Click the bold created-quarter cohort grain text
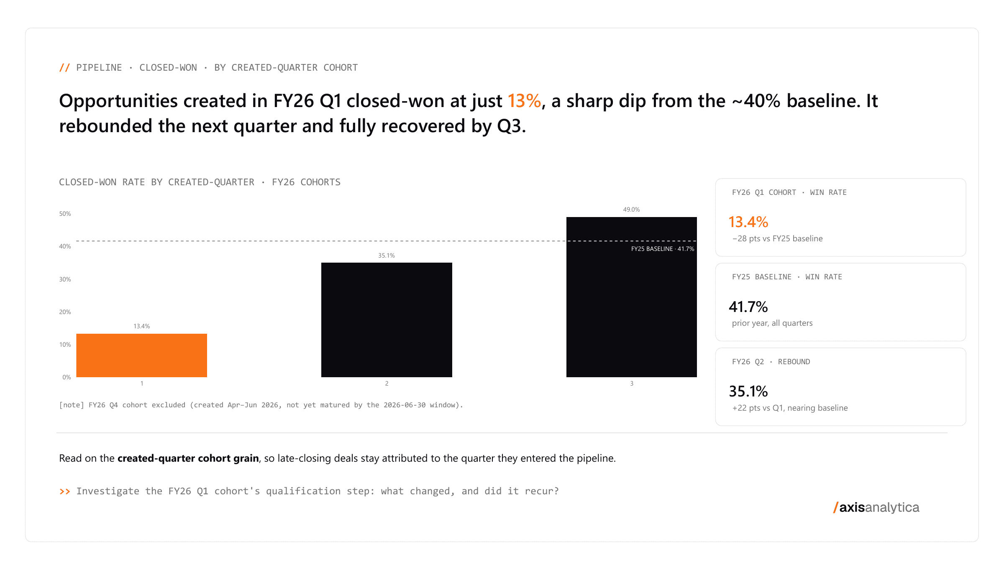Viewport: 1004px width, 570px height. [x=188, y=458]
